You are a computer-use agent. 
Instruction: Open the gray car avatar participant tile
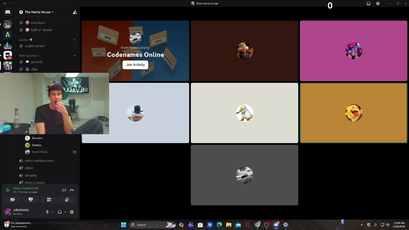click(x=244, y=175)
